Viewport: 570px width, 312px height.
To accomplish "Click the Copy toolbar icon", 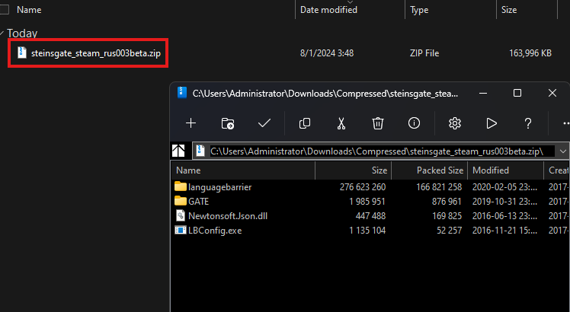I will coord(305,123).
